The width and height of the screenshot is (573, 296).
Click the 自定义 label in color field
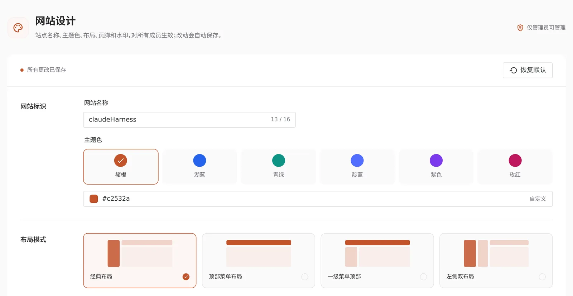tap(538, 199)
